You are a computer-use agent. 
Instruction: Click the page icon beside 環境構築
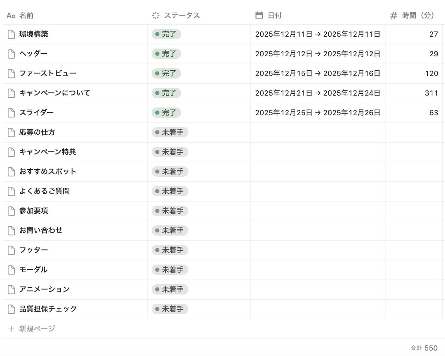click(11, 34)
